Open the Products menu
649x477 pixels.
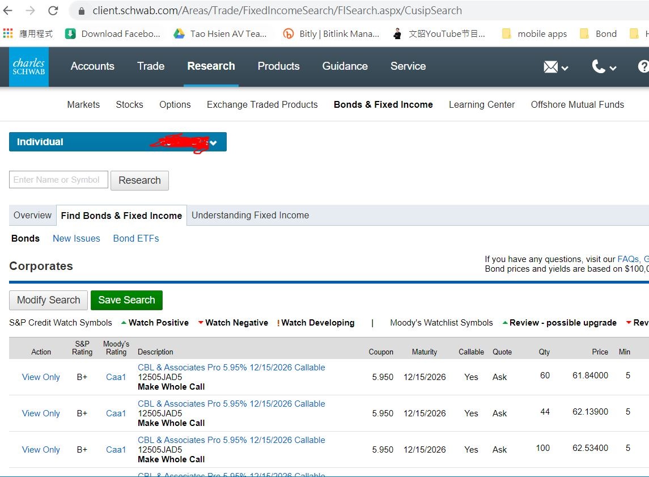[x=278, y=66]
